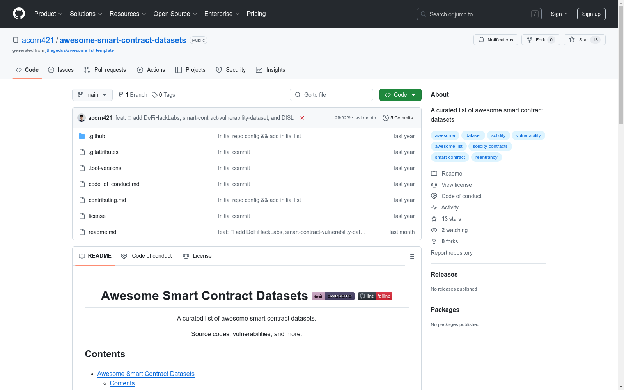This screenshot has height=390, width=624.
Task: Open the readme.md file
Action: click(x=103, y=232)
